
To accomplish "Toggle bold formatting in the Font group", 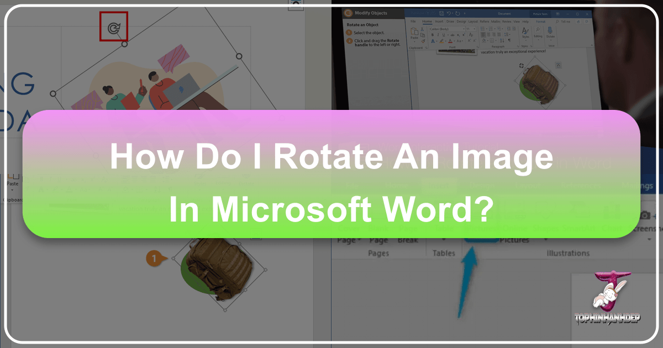I will (x=432, y=35).
